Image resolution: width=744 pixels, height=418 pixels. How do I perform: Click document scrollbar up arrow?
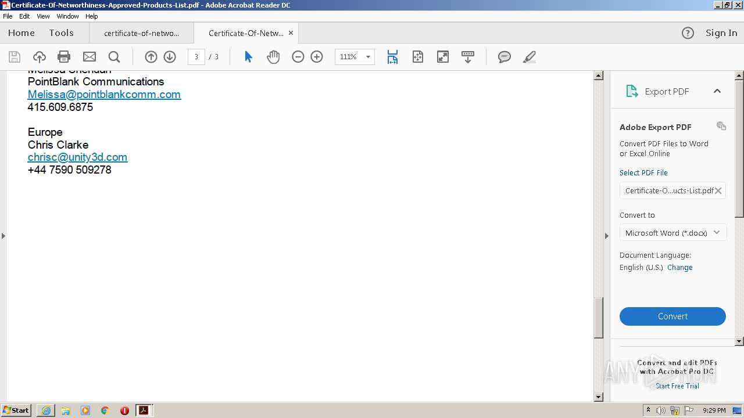coord(599,76)
